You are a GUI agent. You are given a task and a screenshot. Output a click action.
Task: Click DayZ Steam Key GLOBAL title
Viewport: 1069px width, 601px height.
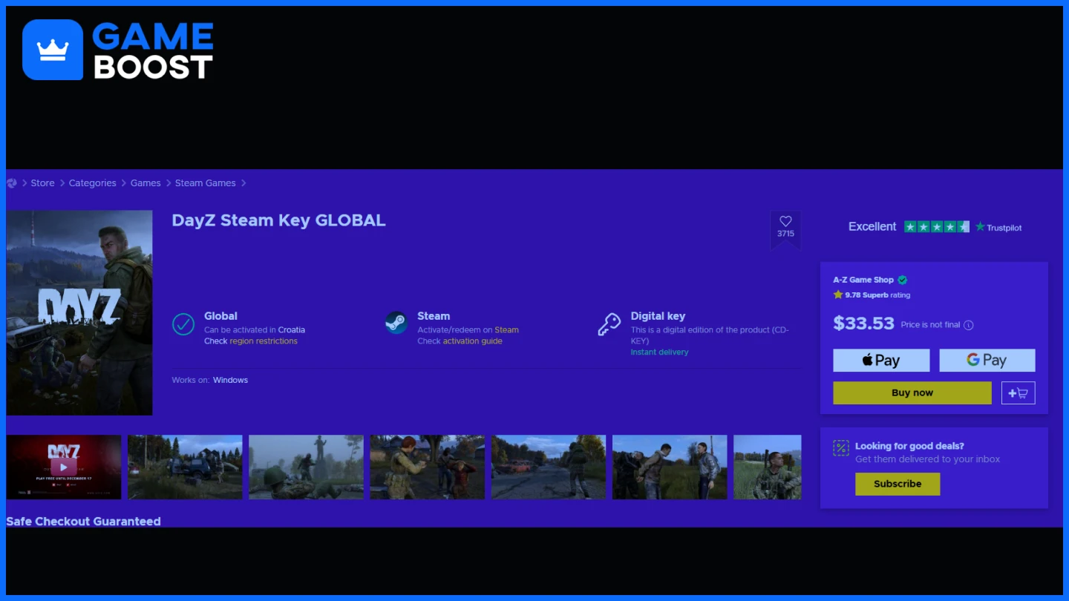click(278, 220)
